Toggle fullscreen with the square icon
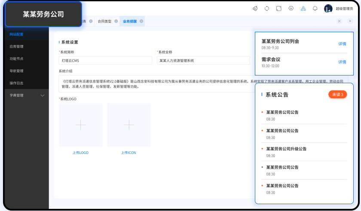The image size is (361, 211). tap(279, 8)
